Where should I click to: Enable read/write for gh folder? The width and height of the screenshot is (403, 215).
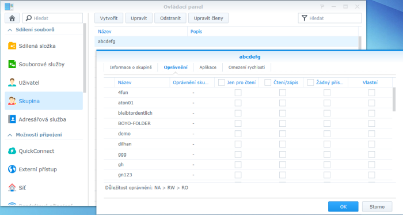tap(283, 165)
